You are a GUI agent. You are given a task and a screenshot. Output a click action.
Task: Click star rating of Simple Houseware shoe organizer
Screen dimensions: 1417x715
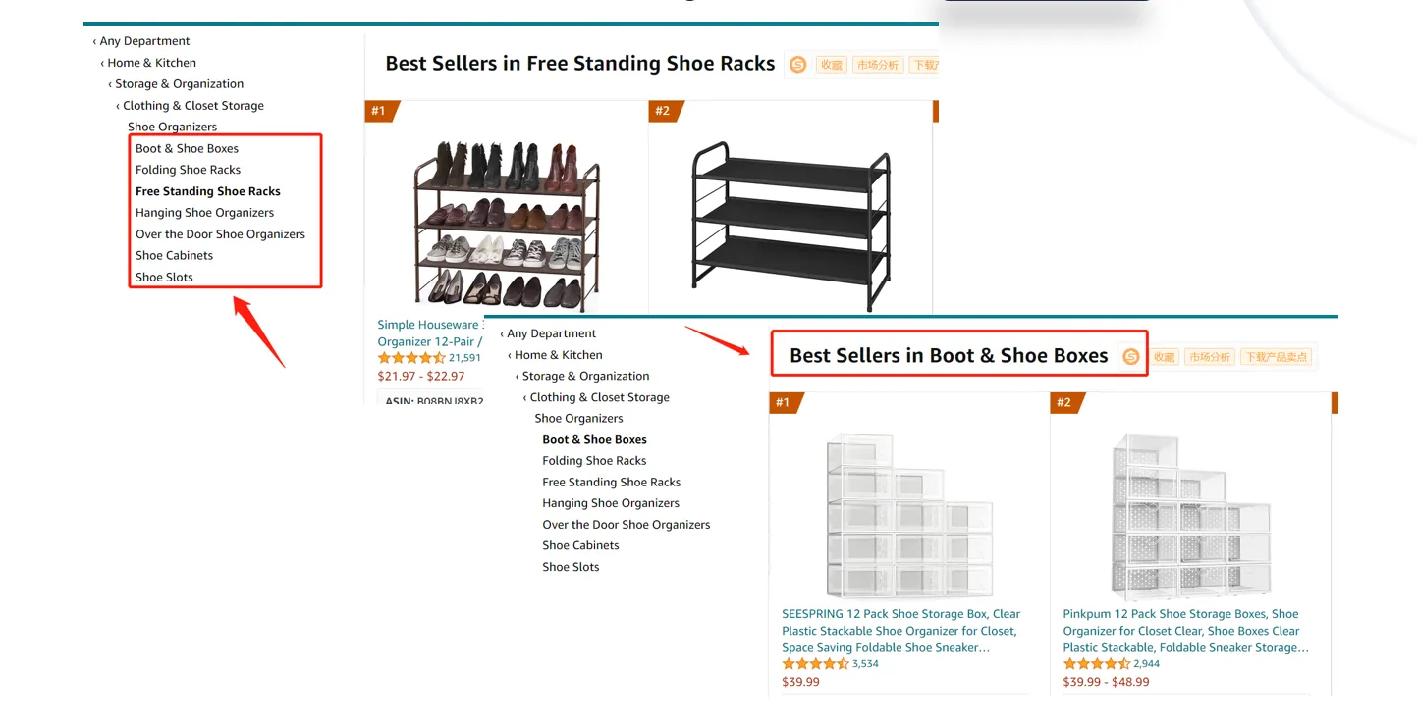tap(411, 358)
